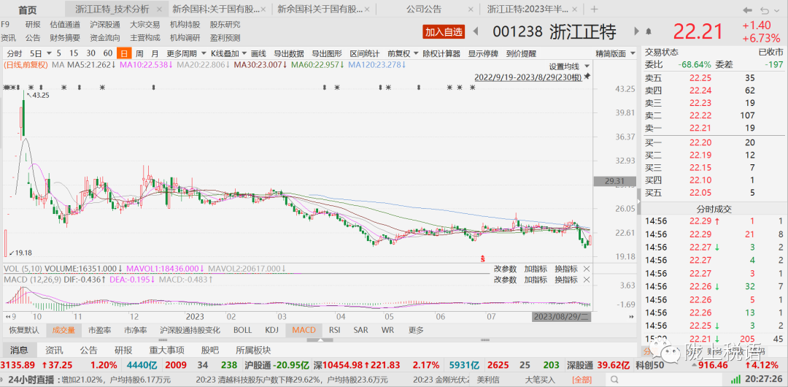Click the 2022/9/19-2023/8/29 date range link
Screen dimensions: 788x387
(x=528, y=77)
